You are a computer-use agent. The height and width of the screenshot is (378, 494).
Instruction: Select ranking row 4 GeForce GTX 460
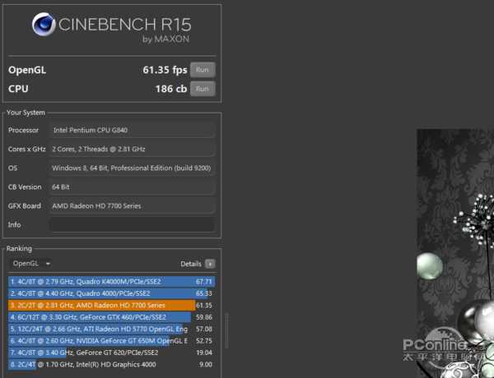(111, 317)
